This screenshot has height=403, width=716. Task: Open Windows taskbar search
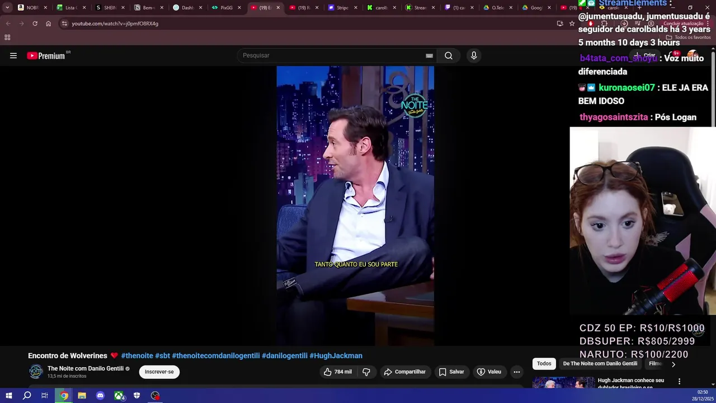pos(27,396)
